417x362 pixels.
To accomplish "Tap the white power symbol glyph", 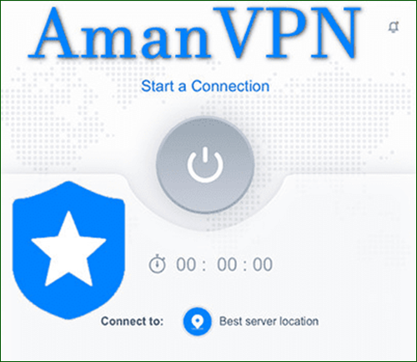I will [x=205, y=164].
